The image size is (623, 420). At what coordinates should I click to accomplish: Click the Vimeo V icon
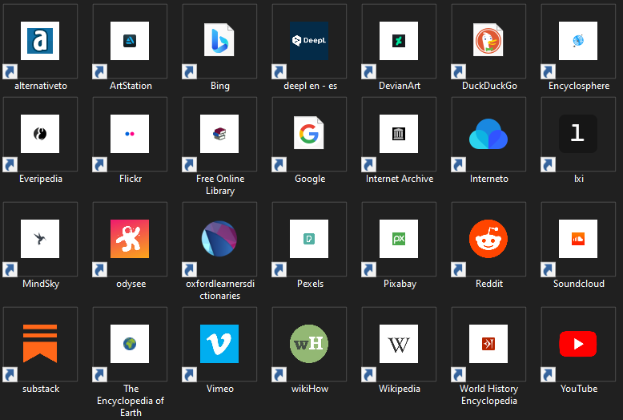tap(219, 344)
